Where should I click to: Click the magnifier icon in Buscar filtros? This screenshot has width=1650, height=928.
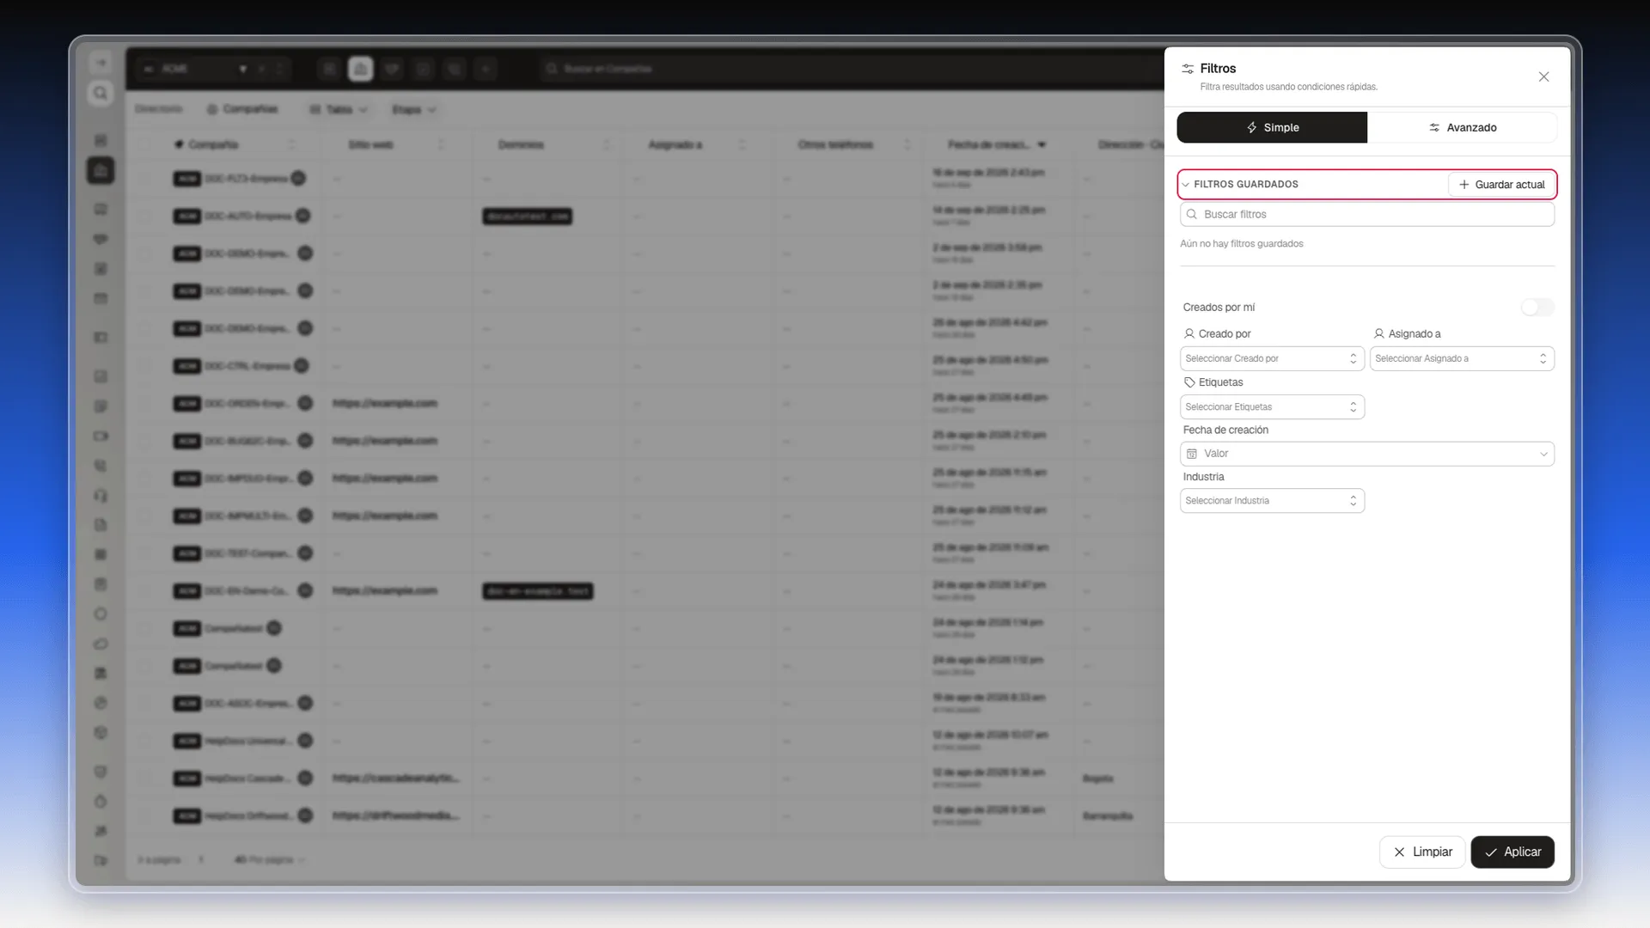coord(1192,215)
